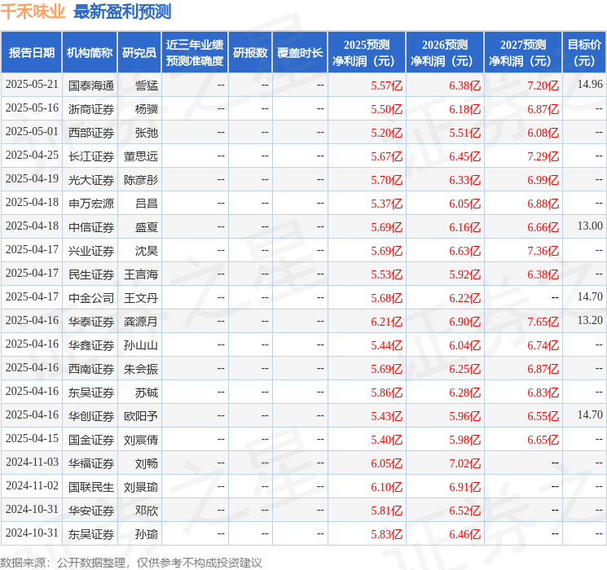The width and height of the screenshot is (607, 570).
Task: Click the 最新盈利预测 heading
Action: (122, 11)
